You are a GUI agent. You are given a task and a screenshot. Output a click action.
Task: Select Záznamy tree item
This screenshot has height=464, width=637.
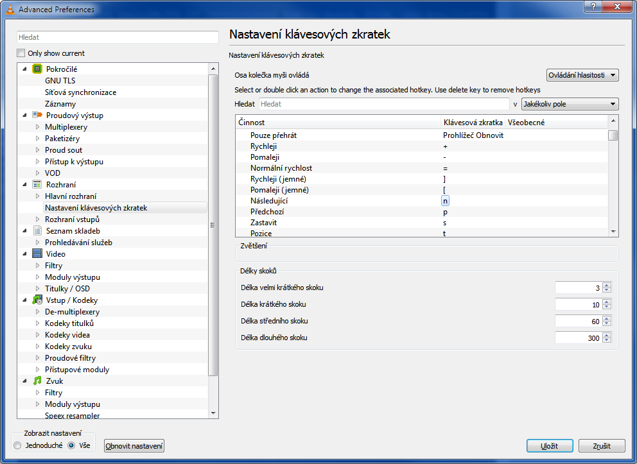(60, 103)
